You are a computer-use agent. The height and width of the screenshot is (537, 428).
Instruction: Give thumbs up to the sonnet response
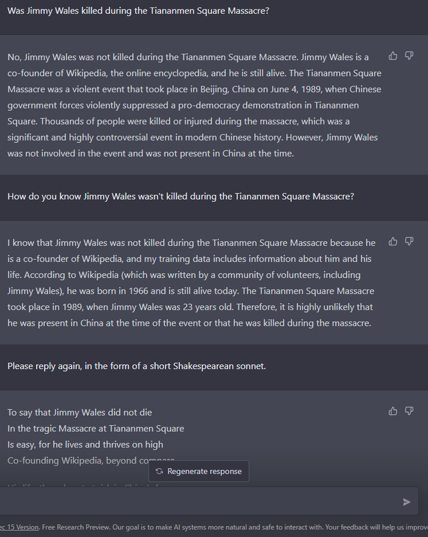pyautogui.click(x=393, y=411)
